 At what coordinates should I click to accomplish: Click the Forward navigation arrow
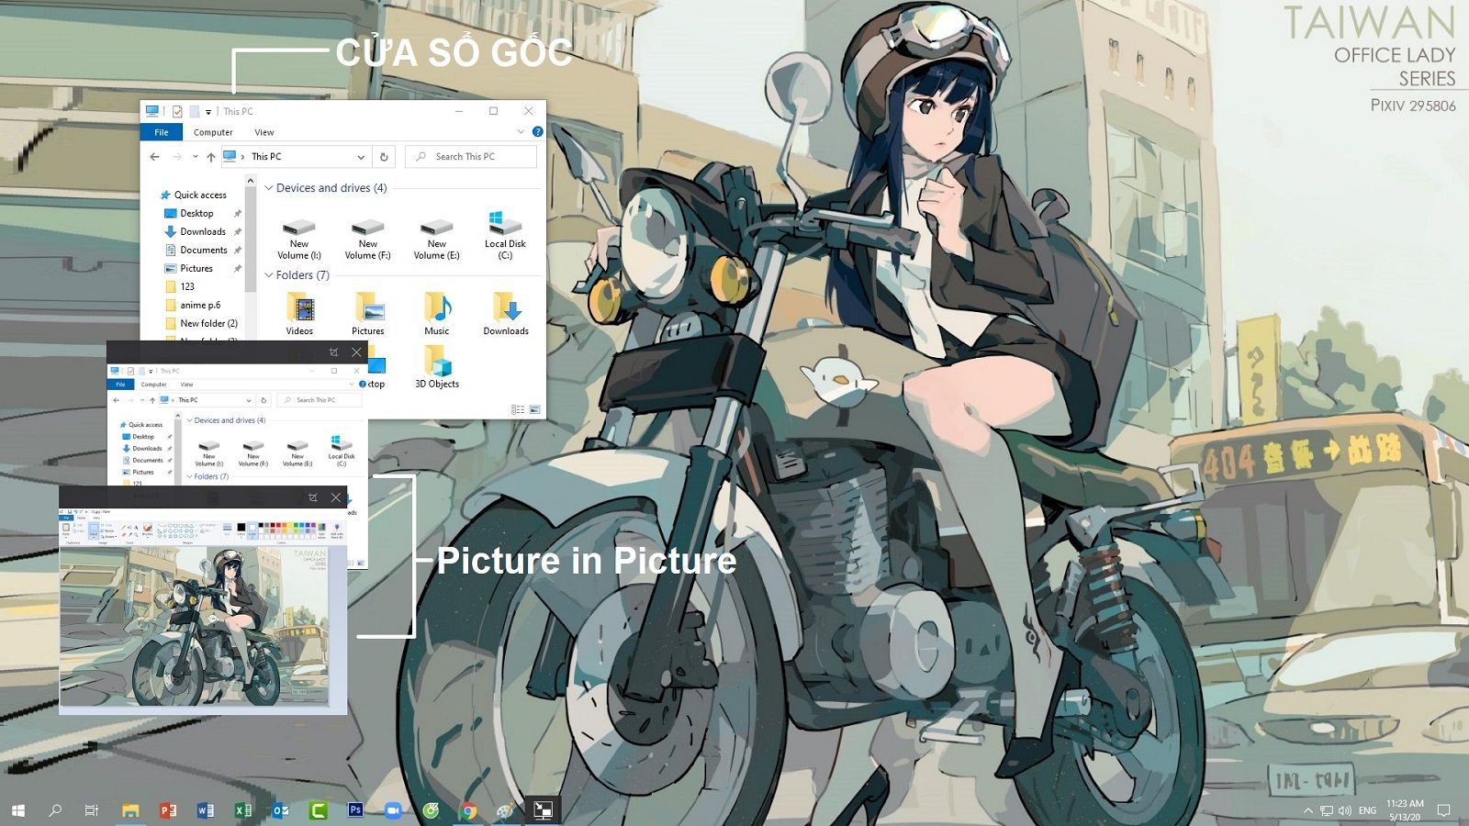(178, 157)
